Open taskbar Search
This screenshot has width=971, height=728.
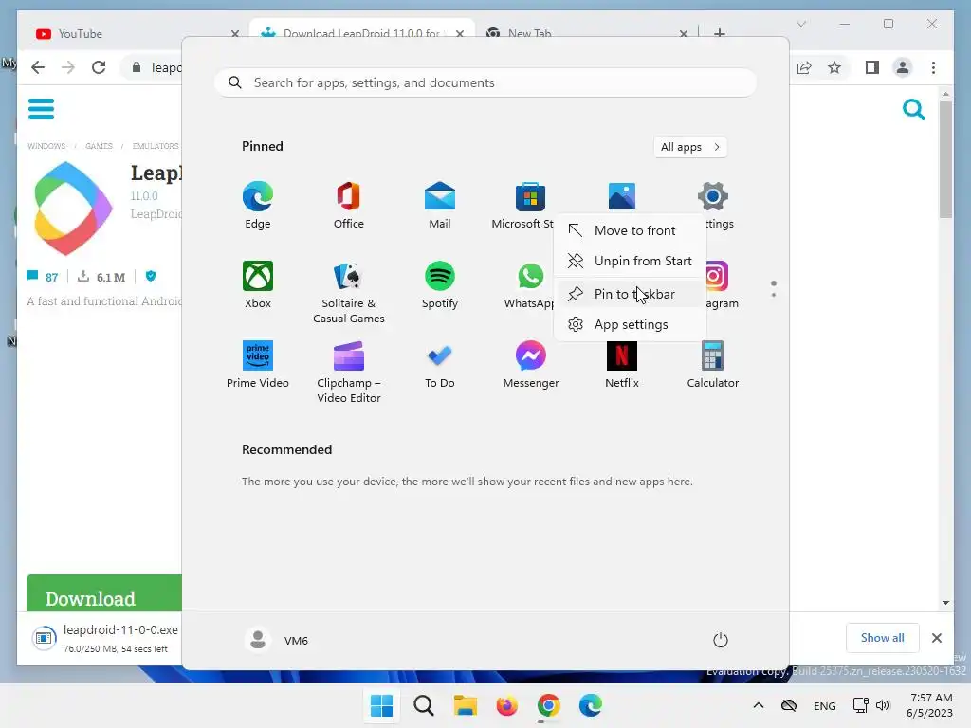click(x=424, y=705)
